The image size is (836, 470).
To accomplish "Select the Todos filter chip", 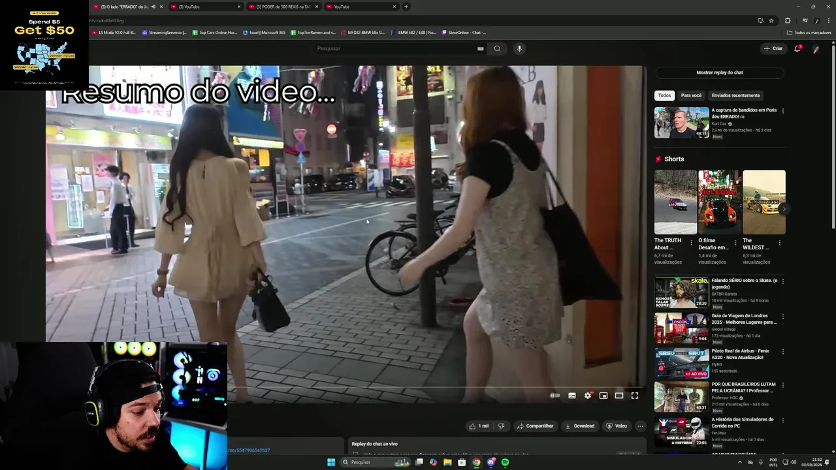I will [x=664, y=95].
